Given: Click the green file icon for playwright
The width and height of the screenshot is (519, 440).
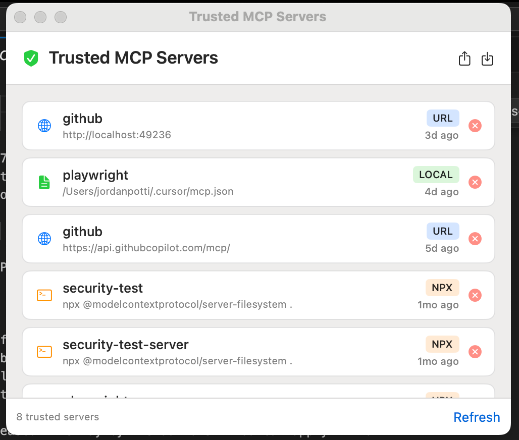Looking at the screenshot, I should click(x=44, y=182).
